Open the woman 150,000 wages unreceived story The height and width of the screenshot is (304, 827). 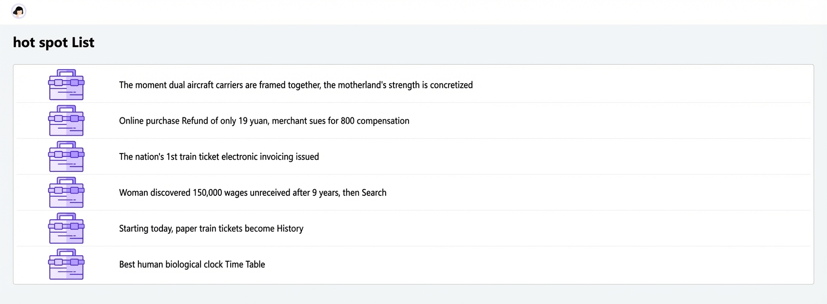point(253,192)
